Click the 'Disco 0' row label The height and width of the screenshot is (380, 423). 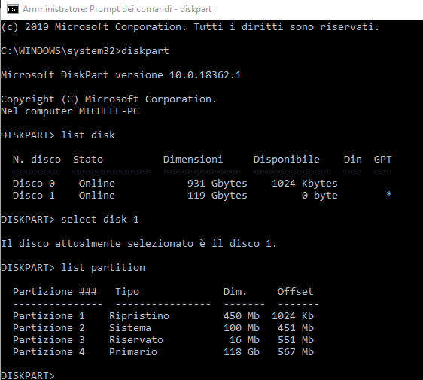(x=34, y=184)
